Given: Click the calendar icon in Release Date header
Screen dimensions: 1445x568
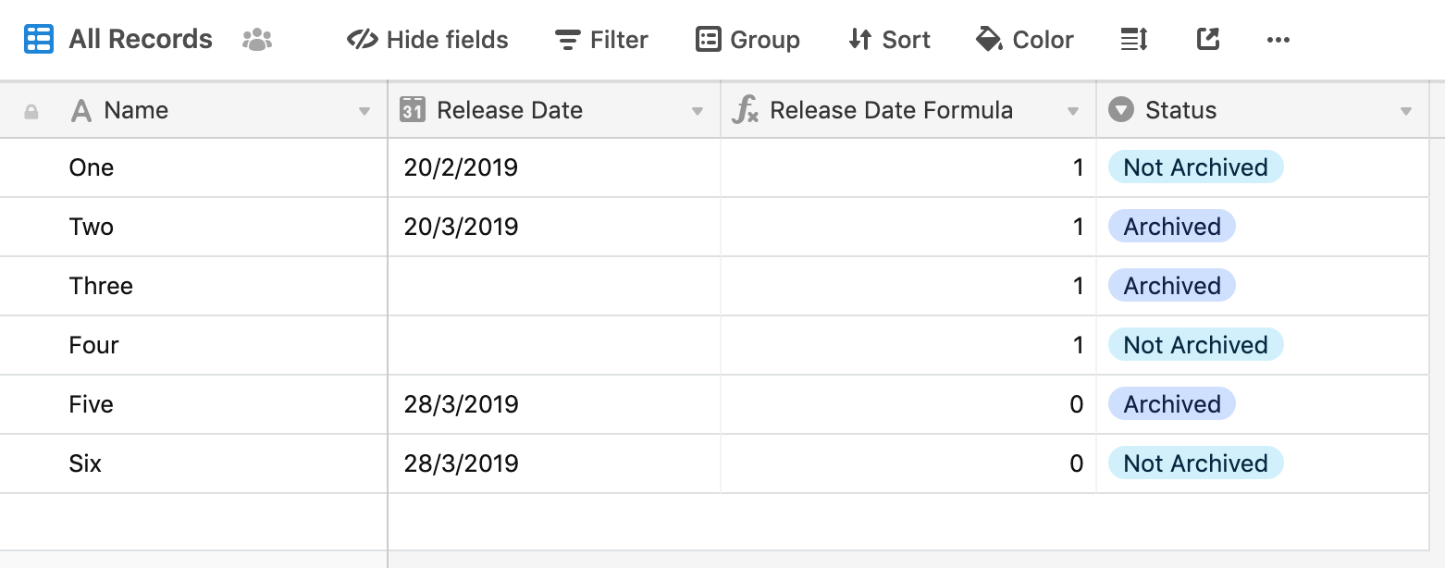Looking at the screenshot, I should (x=412, y=110).
